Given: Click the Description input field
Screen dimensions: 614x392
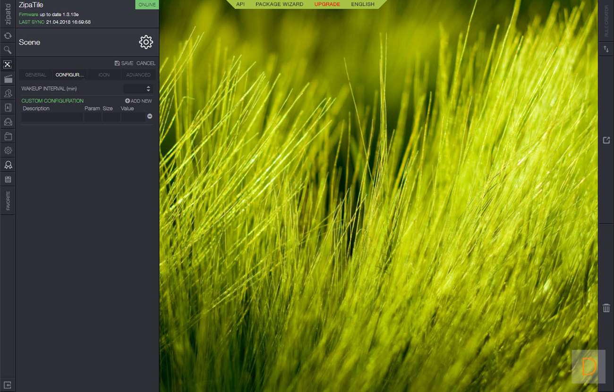Looking at the screenshot, I should tap(52, 117).
